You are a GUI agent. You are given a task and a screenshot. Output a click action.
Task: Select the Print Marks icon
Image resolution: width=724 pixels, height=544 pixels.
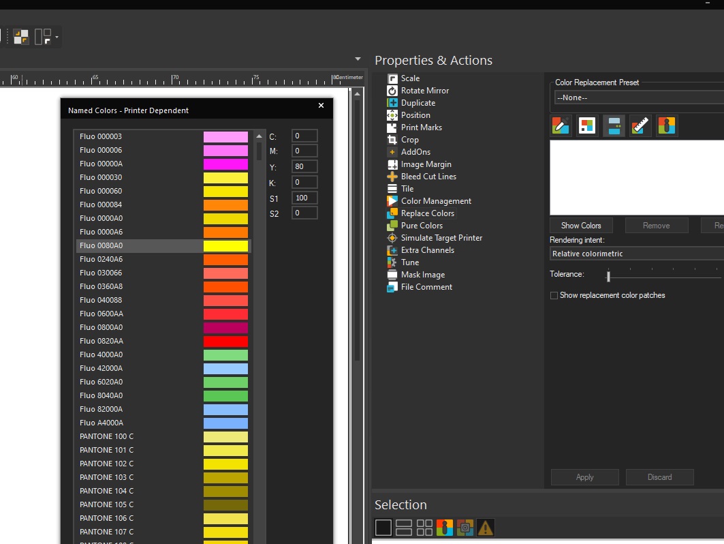[392, 127]
